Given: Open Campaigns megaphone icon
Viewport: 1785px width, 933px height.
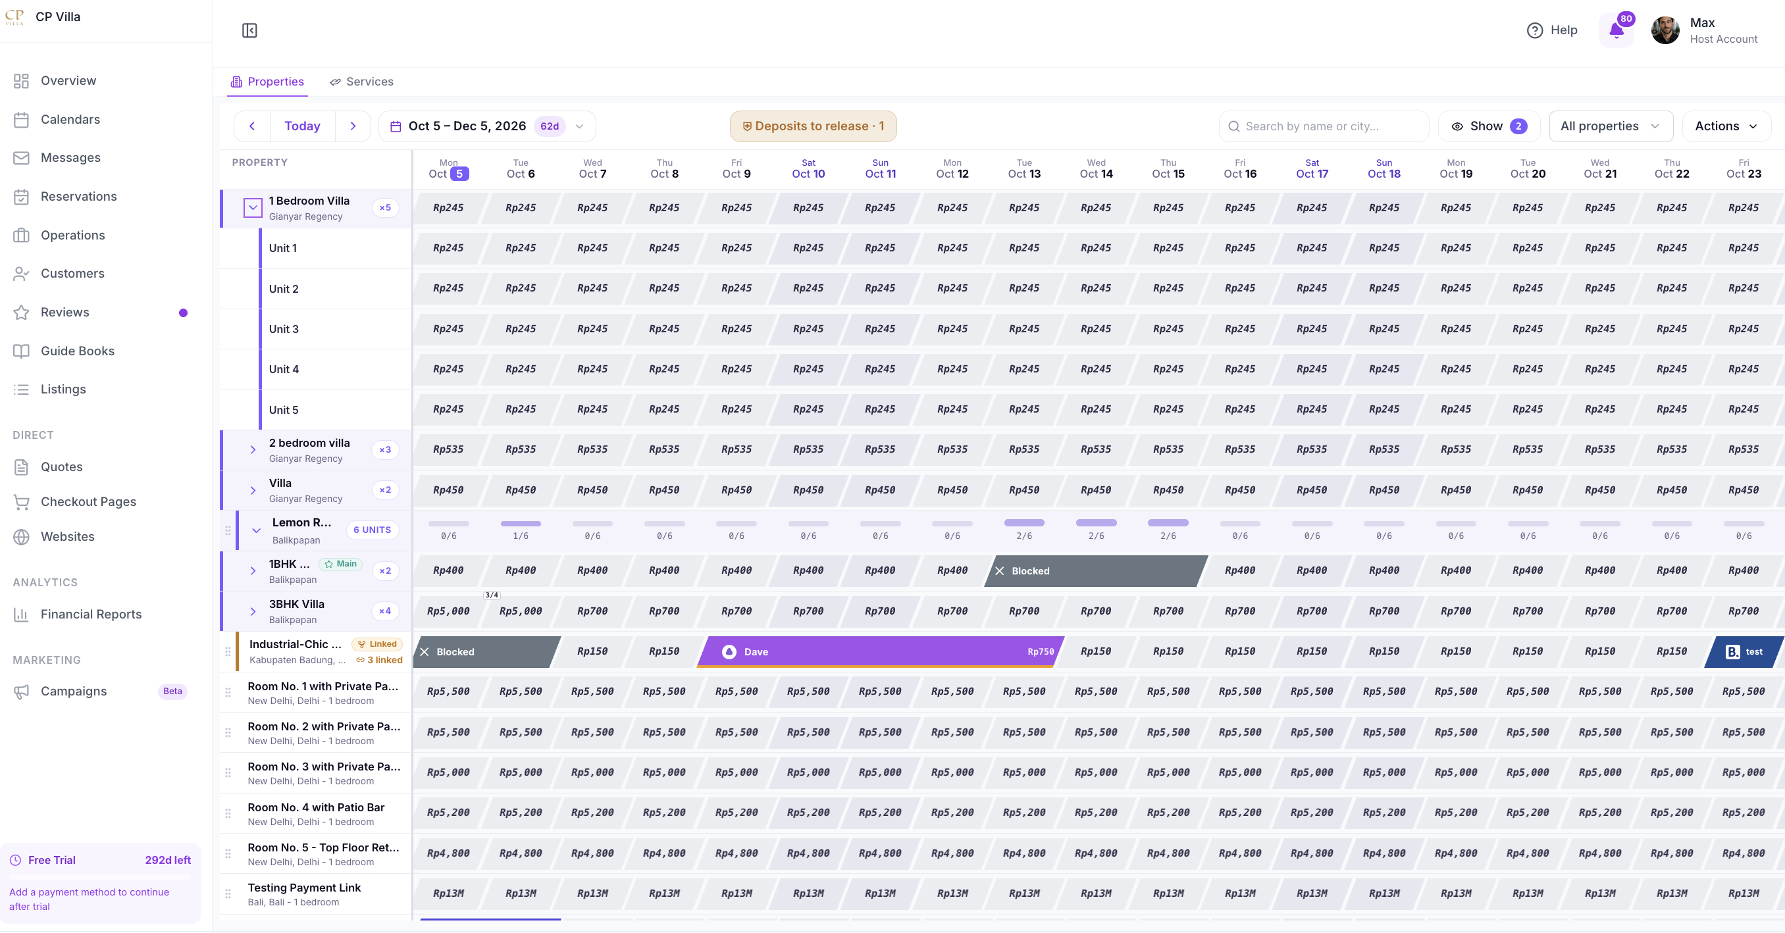Looking at the screenshot, I should coord(22,692).
